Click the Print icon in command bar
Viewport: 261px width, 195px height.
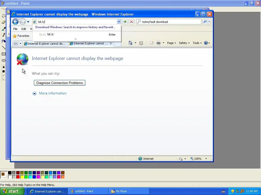coord(159,43)
